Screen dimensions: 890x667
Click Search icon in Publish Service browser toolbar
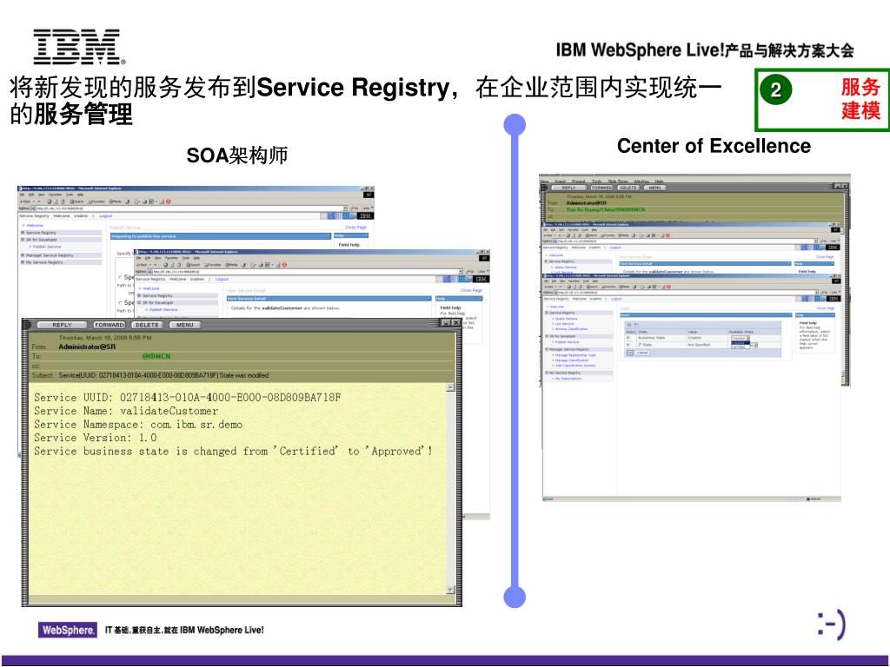tap(76, 201)
